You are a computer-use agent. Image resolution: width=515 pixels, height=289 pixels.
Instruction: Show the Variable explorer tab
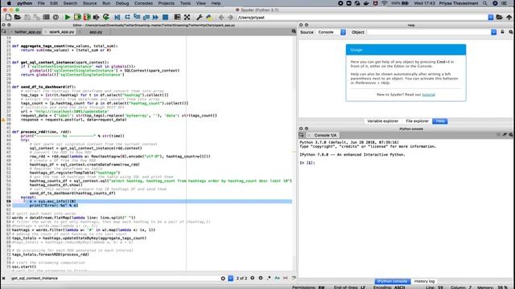(x=383, y=121)
